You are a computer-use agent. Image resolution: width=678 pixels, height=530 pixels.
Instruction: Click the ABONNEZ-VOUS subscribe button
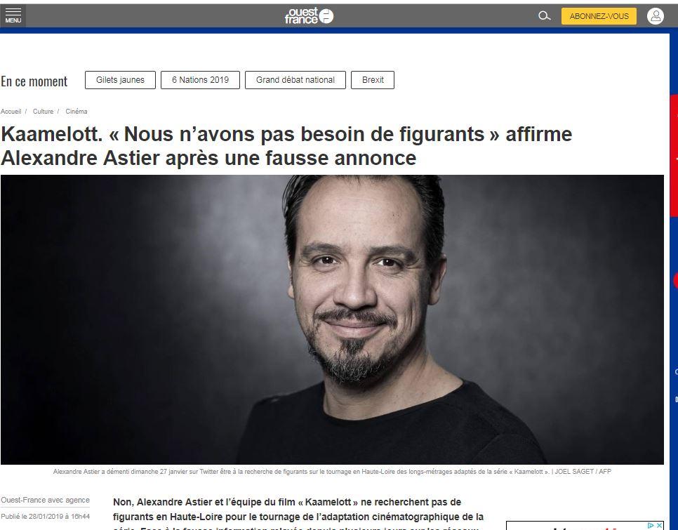point(599,16)
